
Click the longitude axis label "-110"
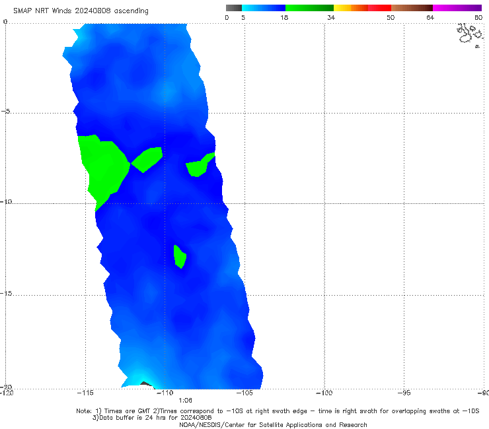pos(165,393)
